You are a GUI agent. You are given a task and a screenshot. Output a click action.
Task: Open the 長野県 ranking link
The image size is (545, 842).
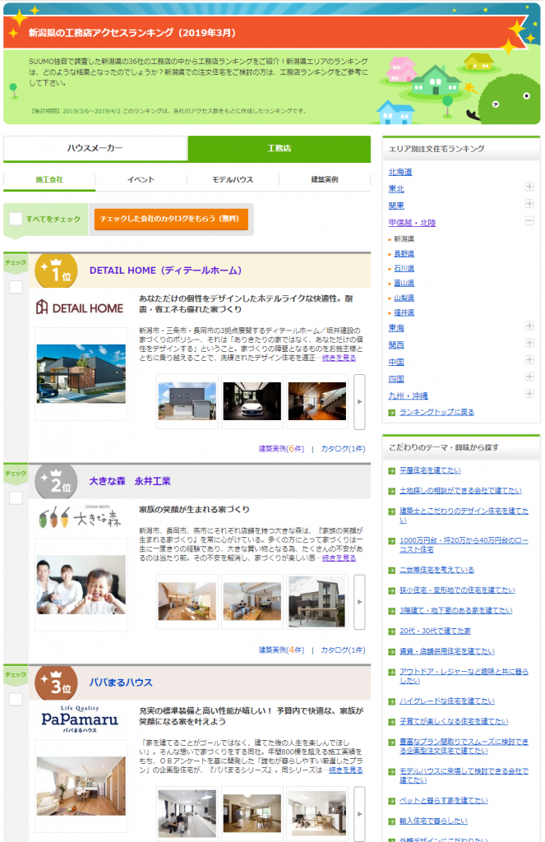tap(404, 253)
